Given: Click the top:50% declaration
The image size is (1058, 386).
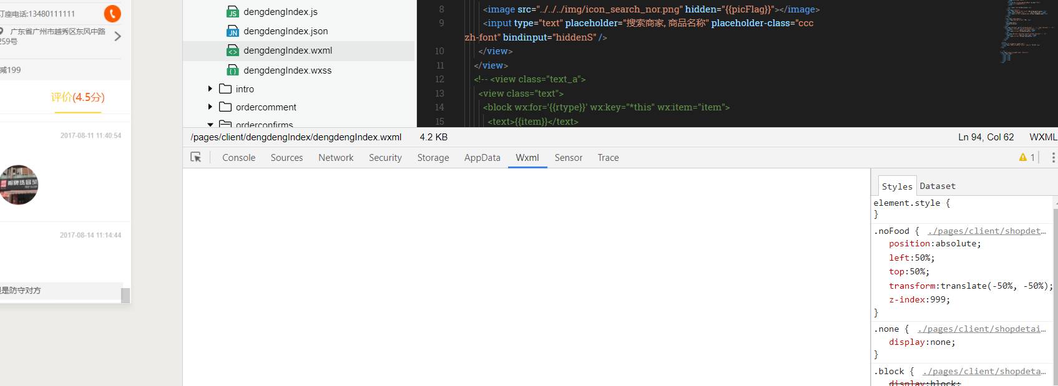Looking at the screenshot, I should [909, 272].
